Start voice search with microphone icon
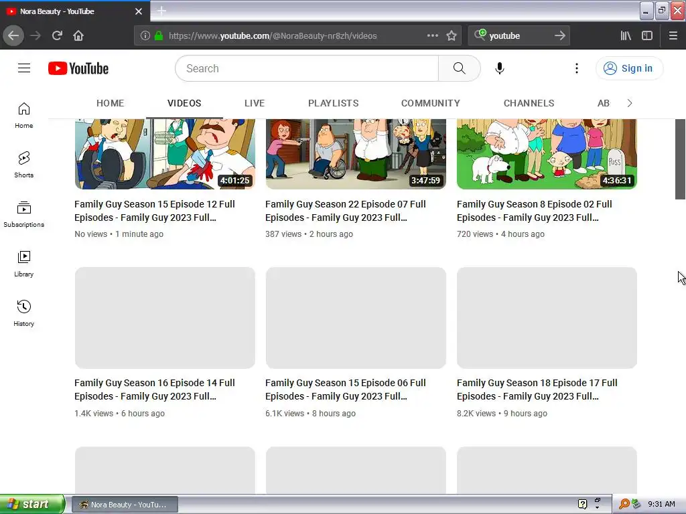The image size is (686, 514). pos(500,68)
